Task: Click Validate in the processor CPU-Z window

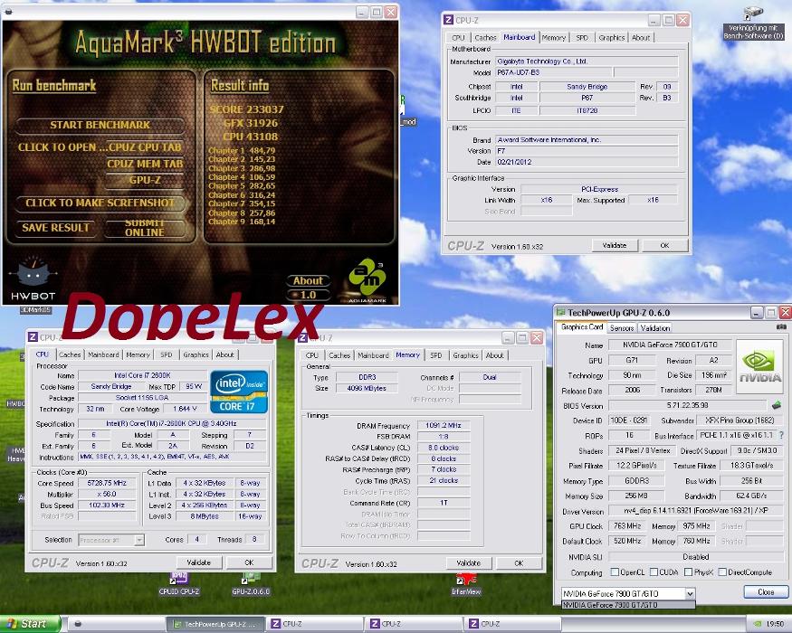Action: point(199,562)
